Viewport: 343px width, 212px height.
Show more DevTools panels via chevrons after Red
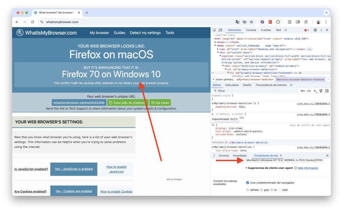click(x=286, y=30)
